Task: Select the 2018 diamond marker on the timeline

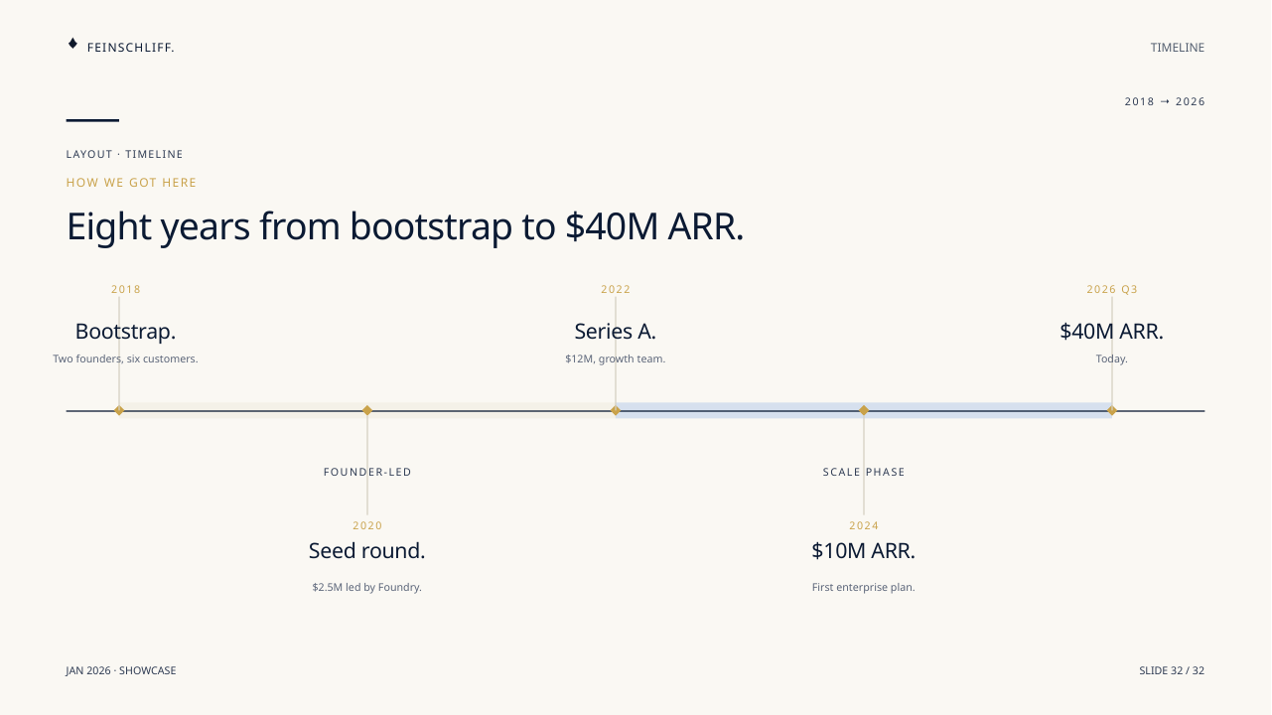Action: click(119, 410)
